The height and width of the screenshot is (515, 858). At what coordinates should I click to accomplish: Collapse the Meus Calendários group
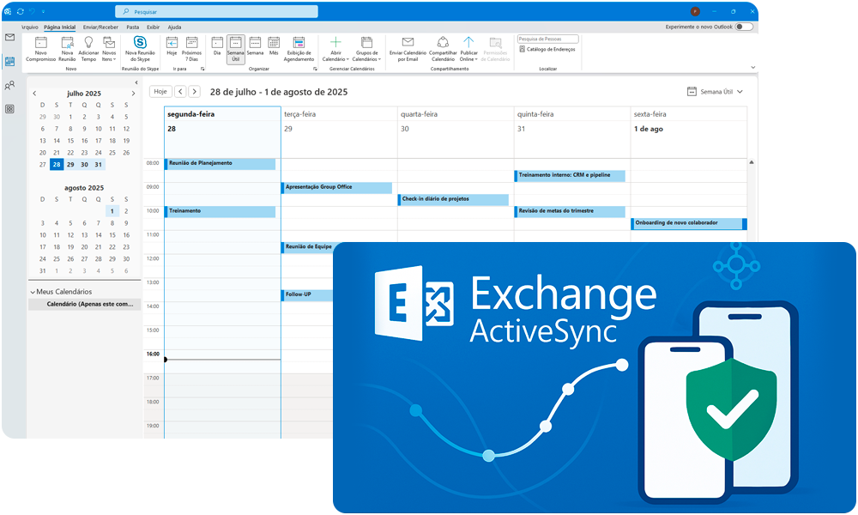coord(33,292)
